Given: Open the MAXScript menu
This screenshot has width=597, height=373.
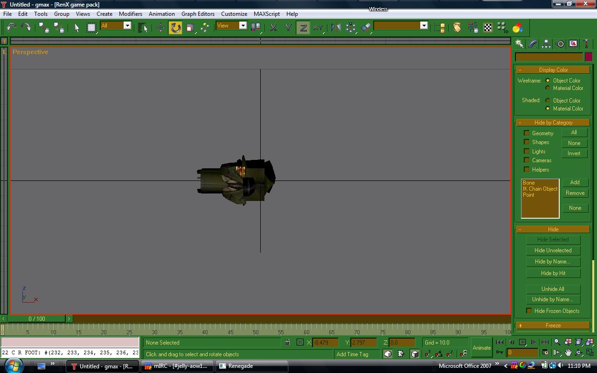Looking at the screenshot, I should [266, 14].
